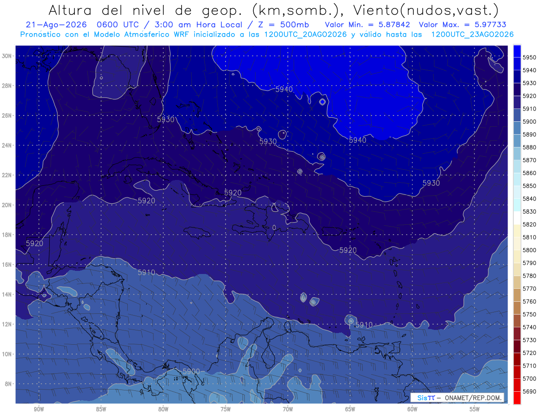Image resolution: width=538 pixels, height=415 pixels.
Task: Click the '75W' longitude axis label
Action: click(226, 410)
